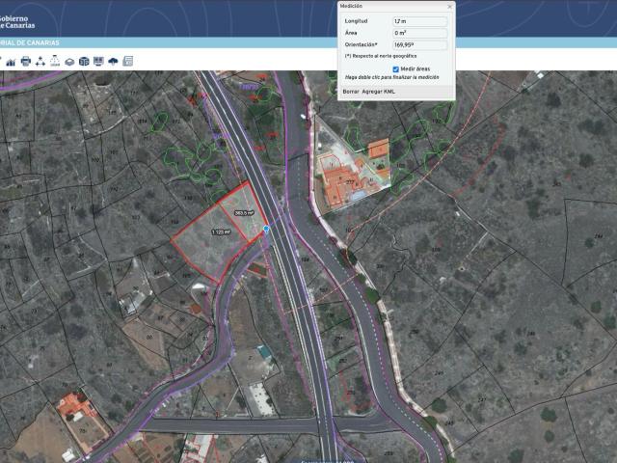Viewport: 617px width, 463px height.
Task: Click the printer icon in the toolbar
Action: (26, 62)
